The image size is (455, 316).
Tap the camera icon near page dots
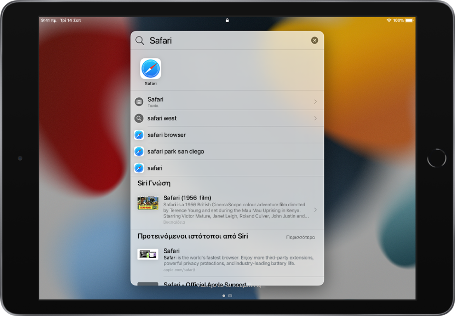coord(230,296)
